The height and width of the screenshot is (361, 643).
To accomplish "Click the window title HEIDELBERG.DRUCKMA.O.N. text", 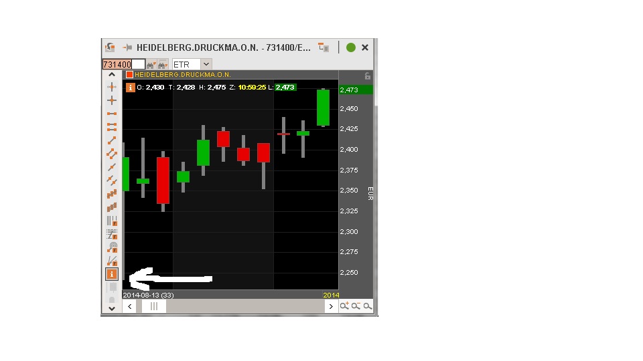I will pos(198,47).
